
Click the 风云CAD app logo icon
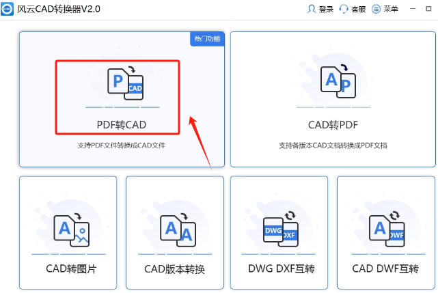click(7, 9)
